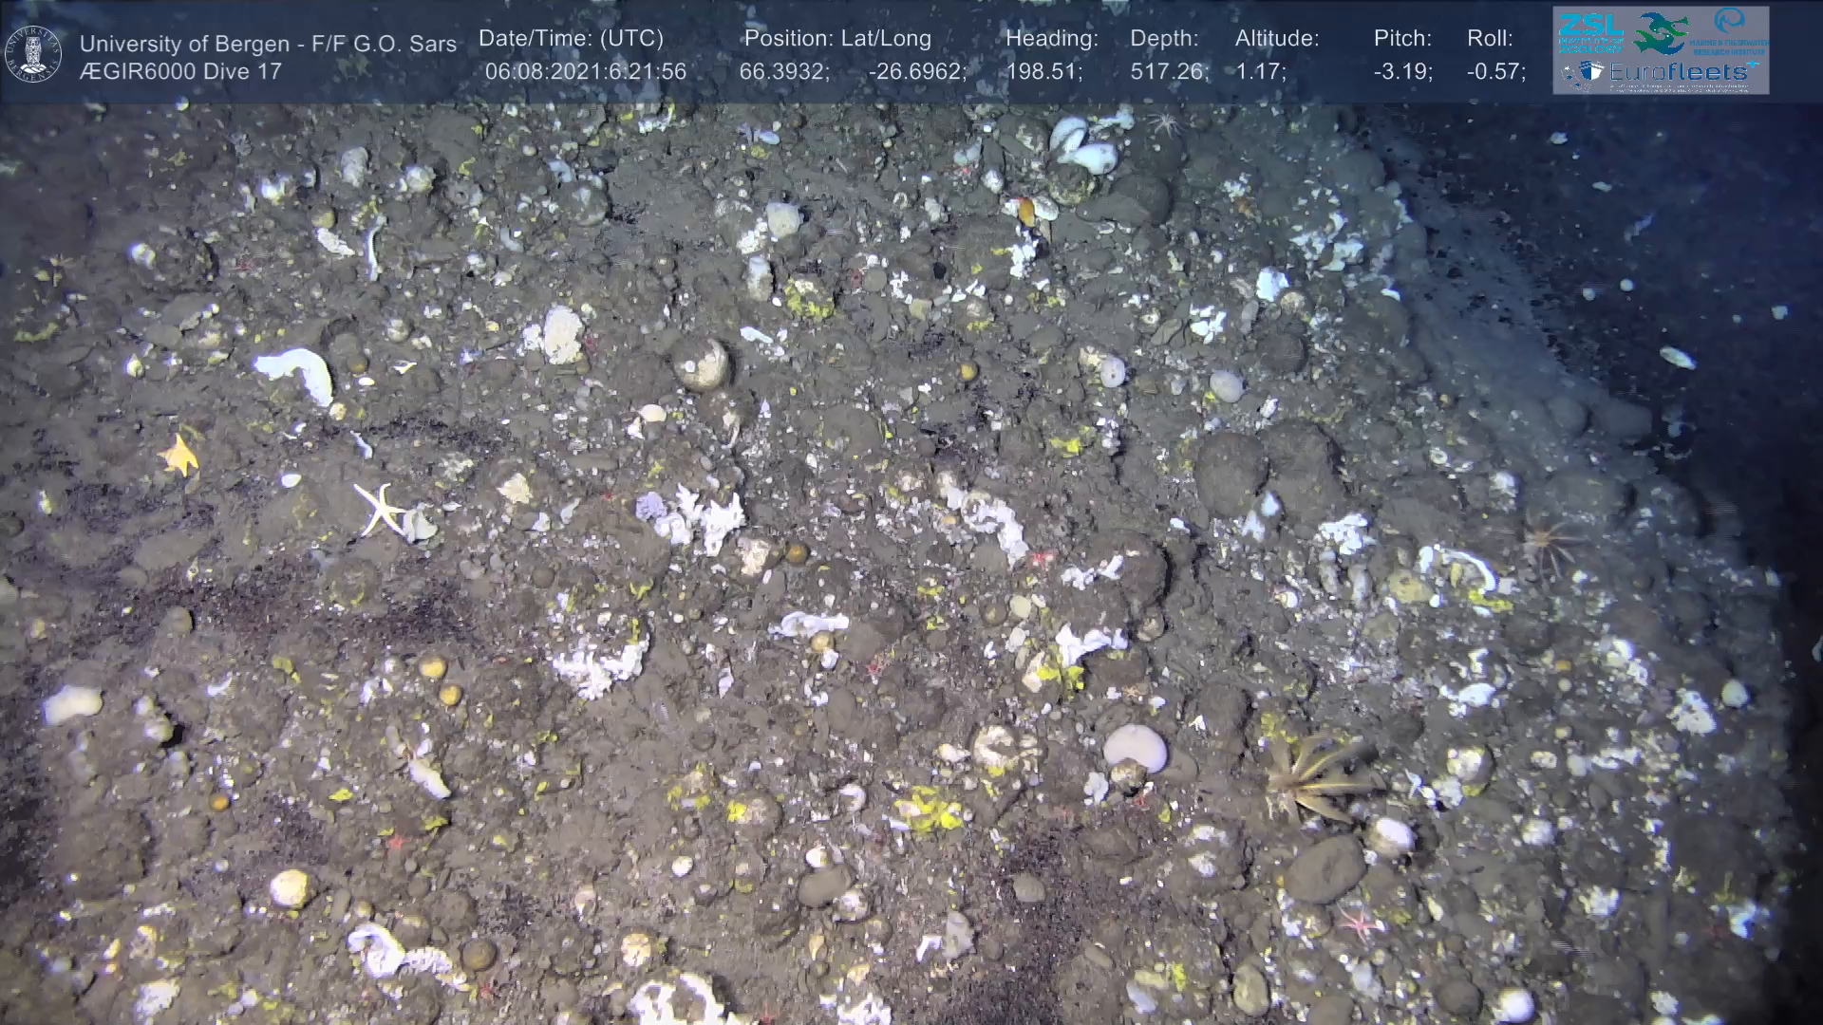Click the Pitch value -3.19

1402,72
